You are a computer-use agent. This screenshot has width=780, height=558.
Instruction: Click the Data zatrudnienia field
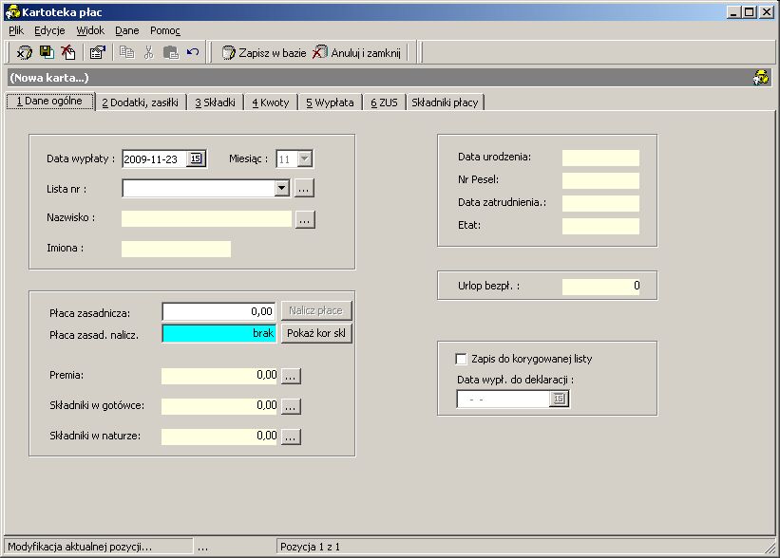tap(600, 203)
